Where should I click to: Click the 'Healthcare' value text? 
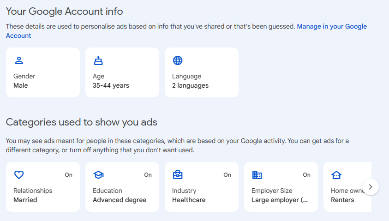coord(189,200)
